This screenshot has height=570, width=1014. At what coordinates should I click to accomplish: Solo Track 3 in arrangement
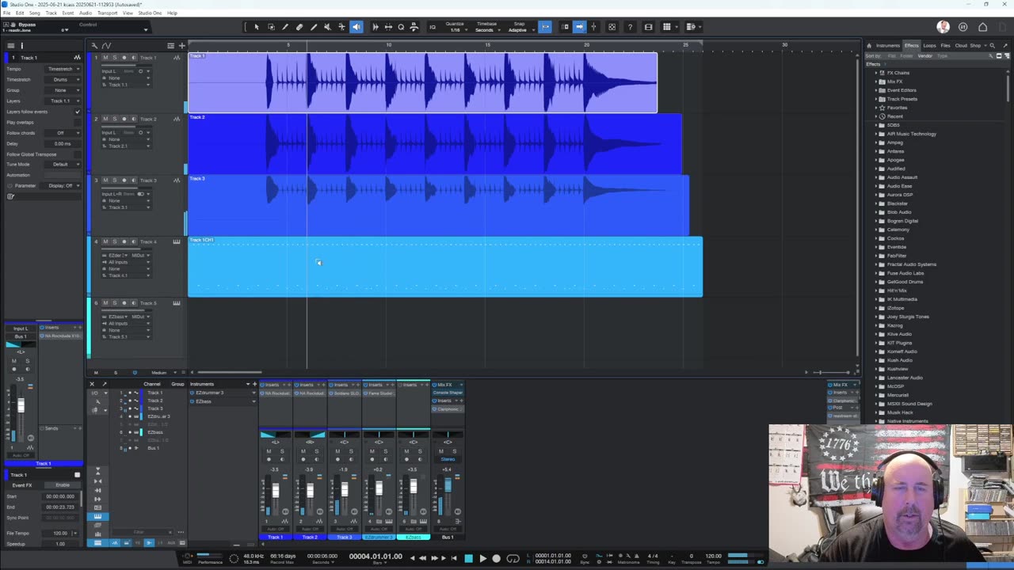tap(115, 180)
